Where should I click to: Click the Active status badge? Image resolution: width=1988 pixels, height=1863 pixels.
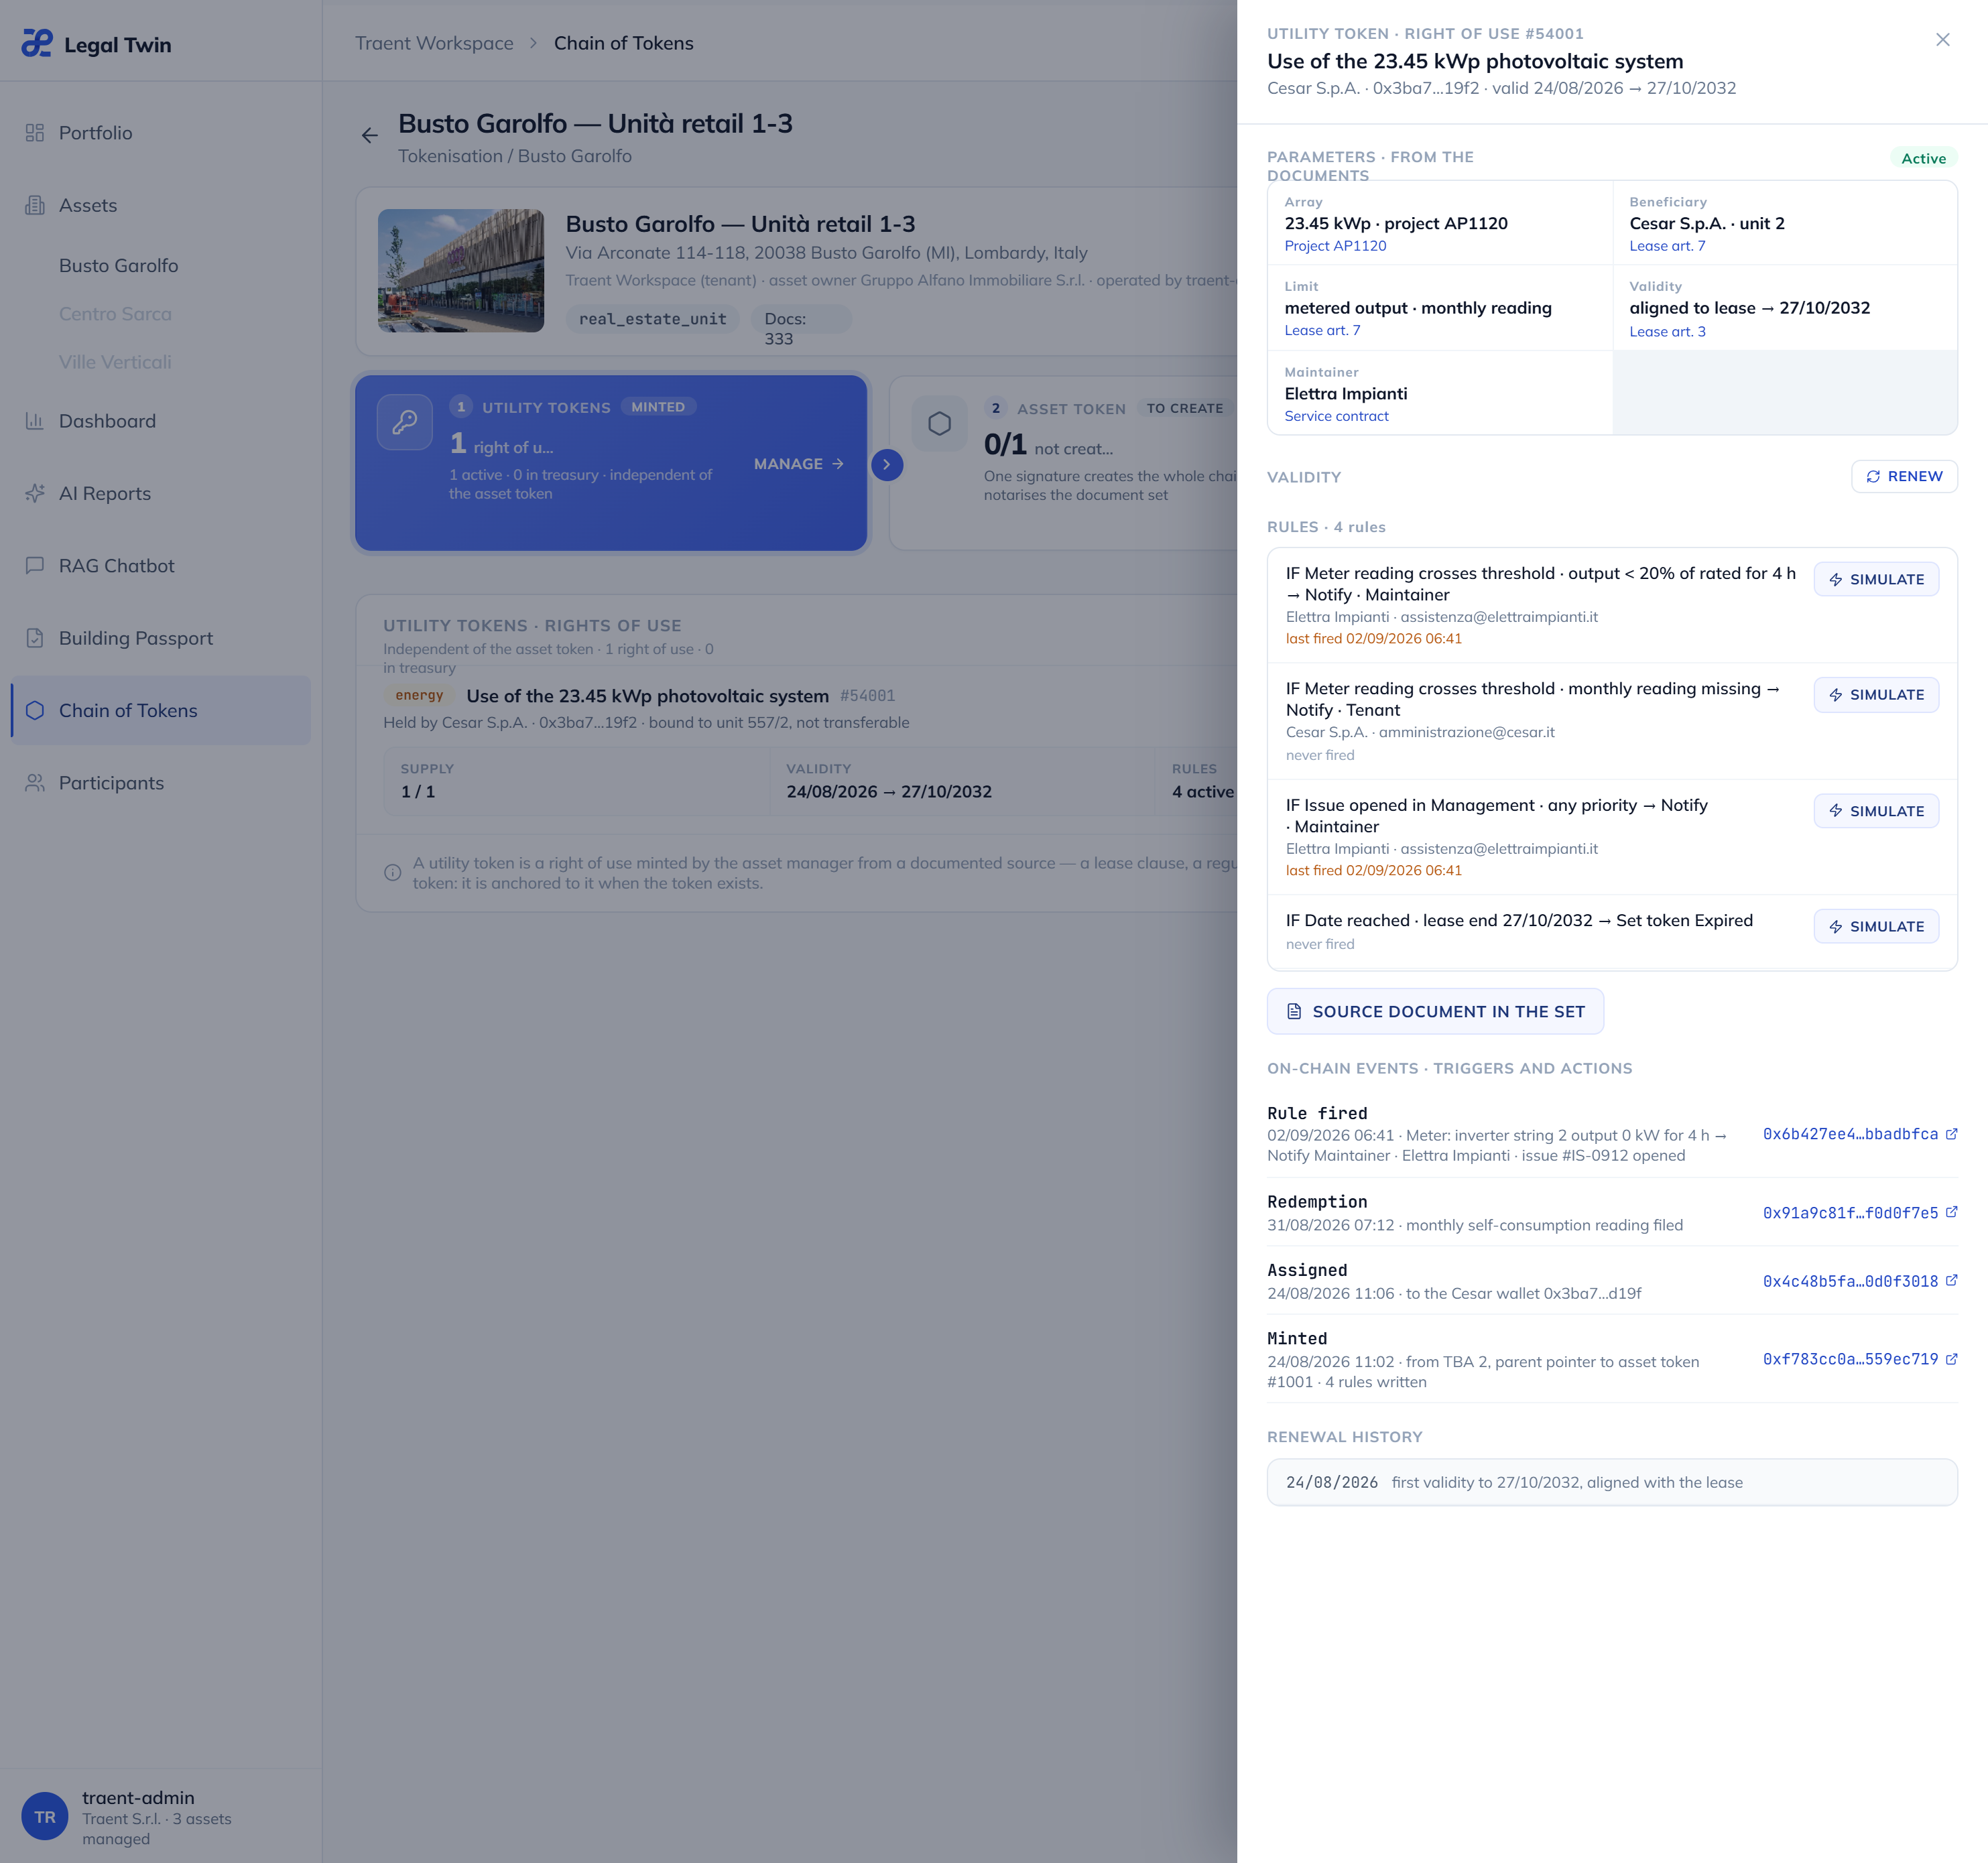(x=1923, y=158)
